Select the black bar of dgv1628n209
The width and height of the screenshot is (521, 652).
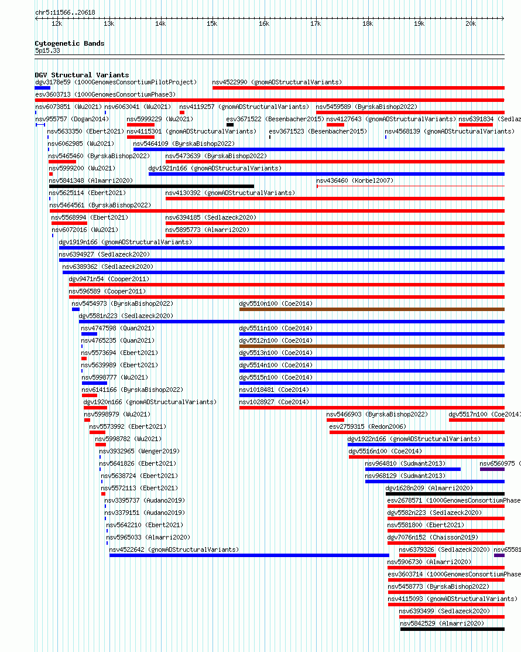[x=445, y=494]
